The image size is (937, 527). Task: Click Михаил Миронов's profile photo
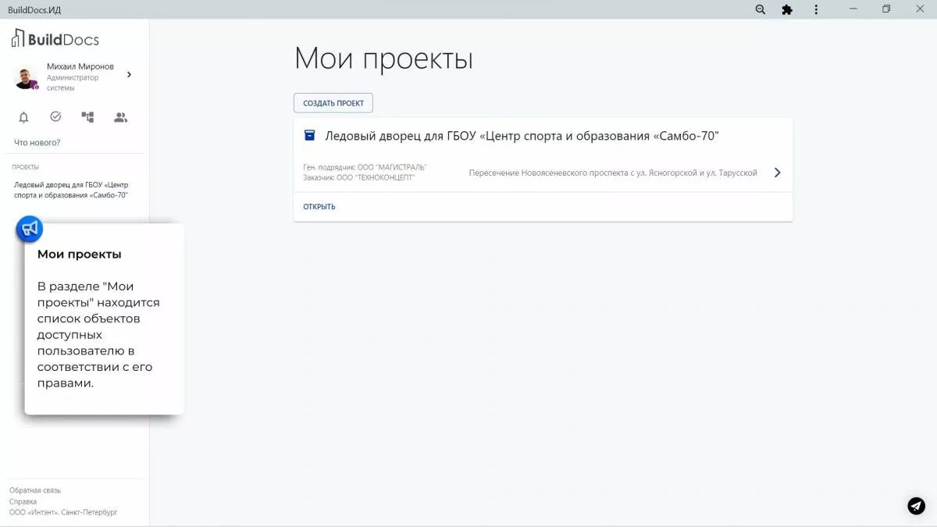coord(24,77)
